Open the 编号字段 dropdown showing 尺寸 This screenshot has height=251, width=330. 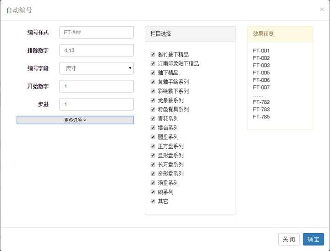(x=97, y=68)
